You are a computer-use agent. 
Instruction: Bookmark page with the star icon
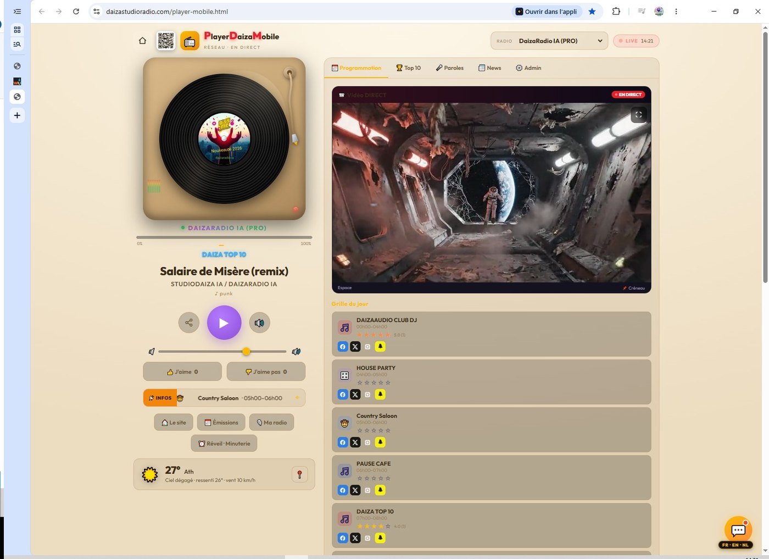click(592, 11)
